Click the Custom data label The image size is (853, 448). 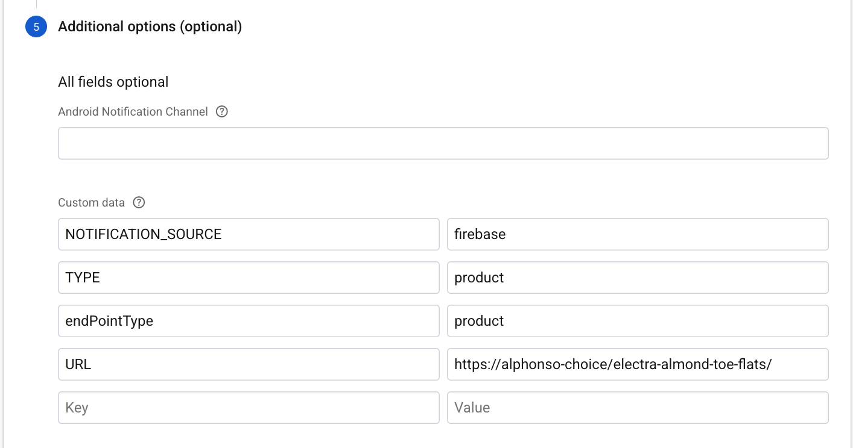pos(91,202)
